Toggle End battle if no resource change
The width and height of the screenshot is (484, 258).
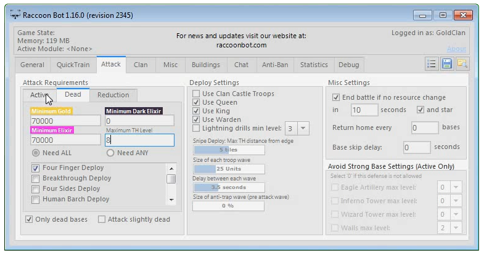pyautogui.click(x=336, y=97)
